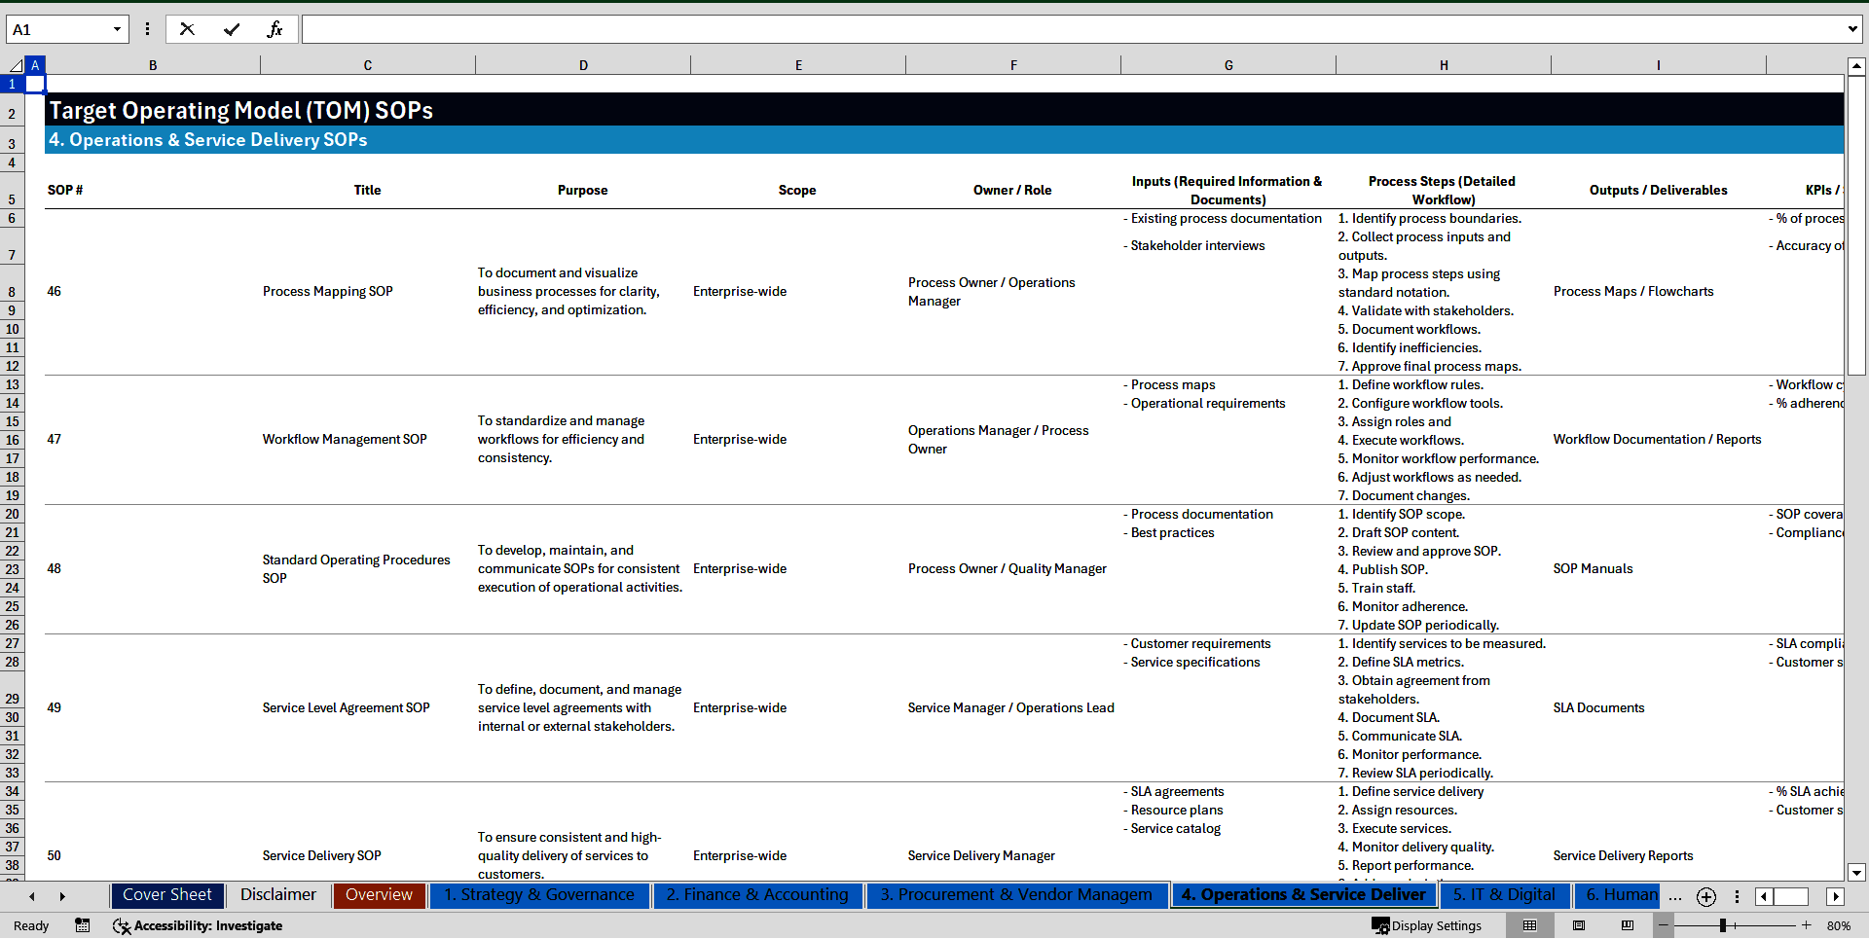This screenshot has height=939, width=1869.
Task: Click the Select All corner triangle
Action: click(15, 65)
